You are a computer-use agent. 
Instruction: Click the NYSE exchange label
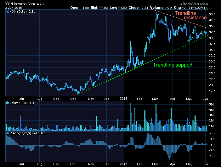[42, 4]
